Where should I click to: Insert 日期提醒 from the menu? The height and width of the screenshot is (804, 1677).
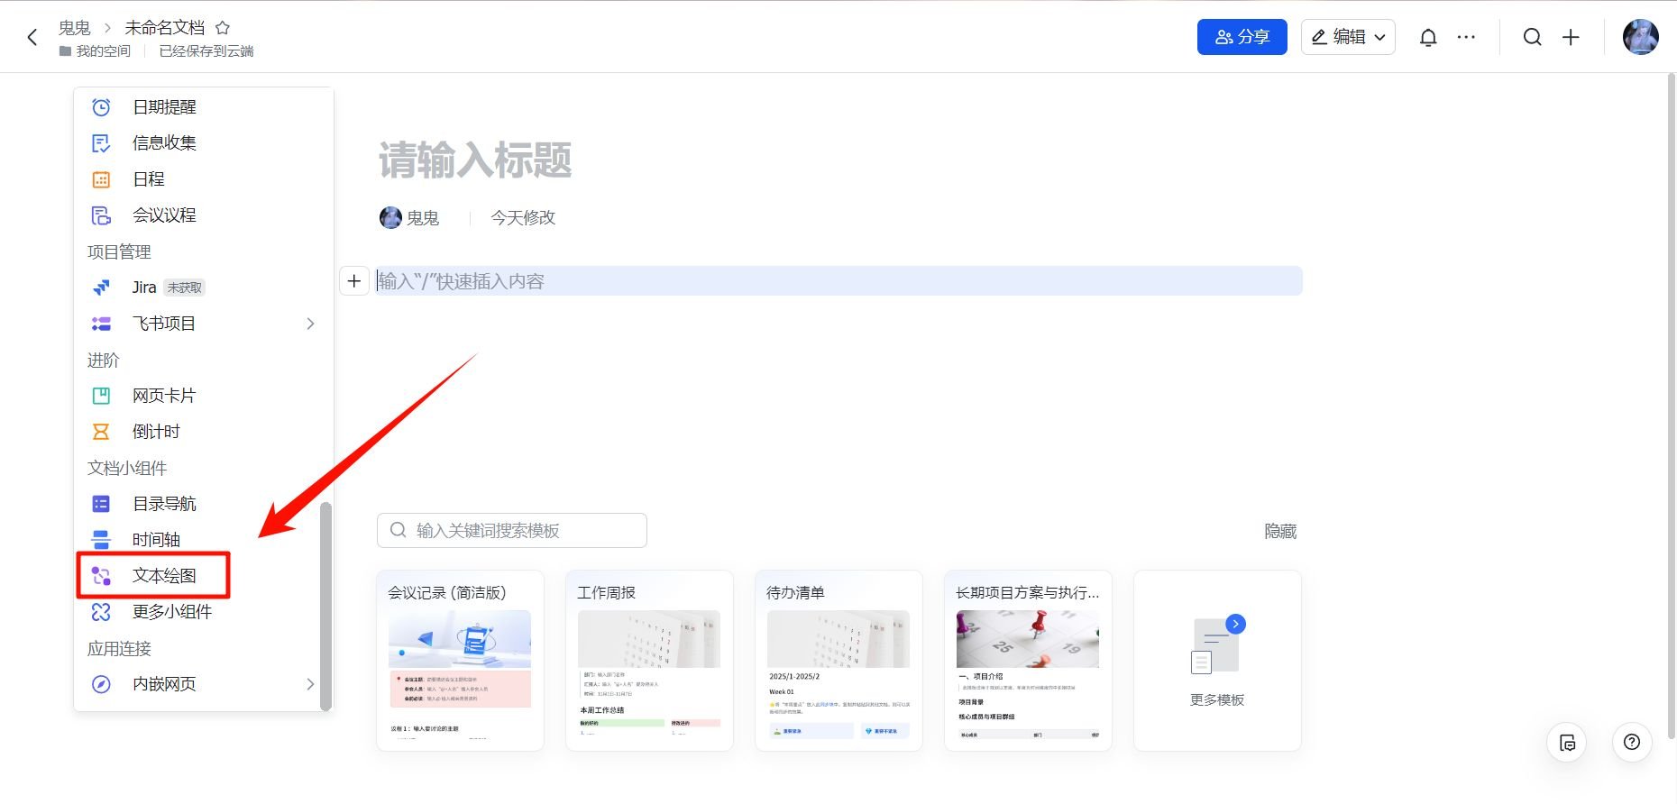pyautogui.click(x=163, y=107)
